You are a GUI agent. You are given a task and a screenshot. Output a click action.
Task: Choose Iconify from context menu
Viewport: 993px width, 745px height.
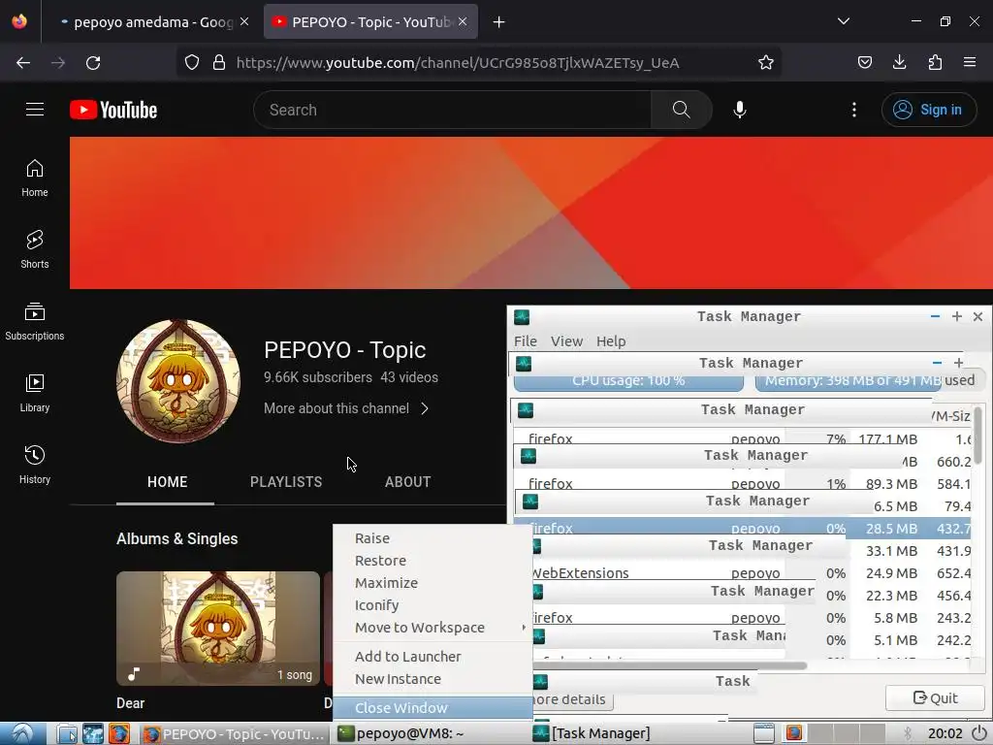pos(432,605)
